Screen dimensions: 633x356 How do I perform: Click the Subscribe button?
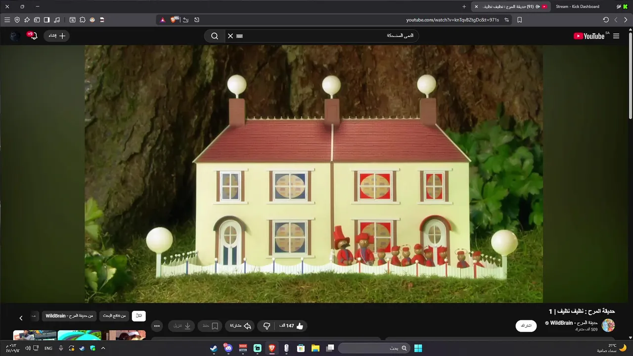point(526,326)
